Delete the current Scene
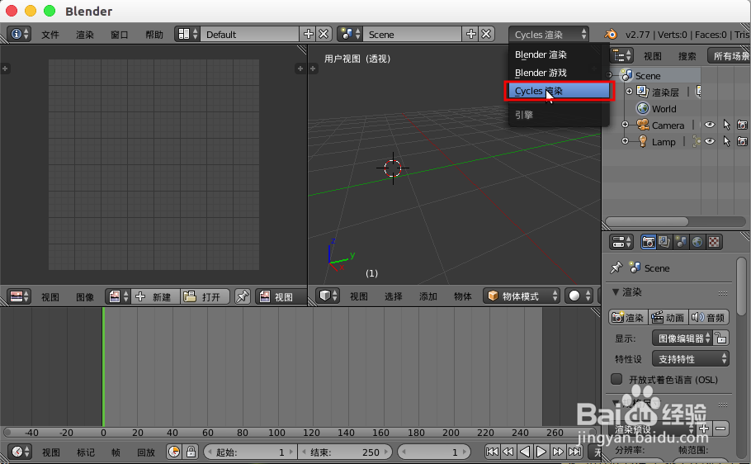The image size is (751, 464). coord(486,34)
